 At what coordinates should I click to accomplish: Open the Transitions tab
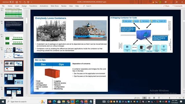33,6
